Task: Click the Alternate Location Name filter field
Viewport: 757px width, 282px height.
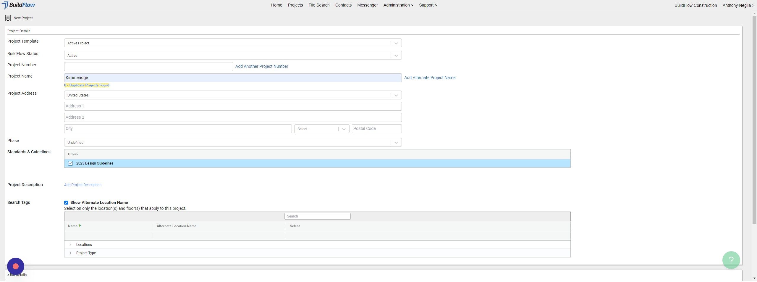Action: click(x=219, y=236)
